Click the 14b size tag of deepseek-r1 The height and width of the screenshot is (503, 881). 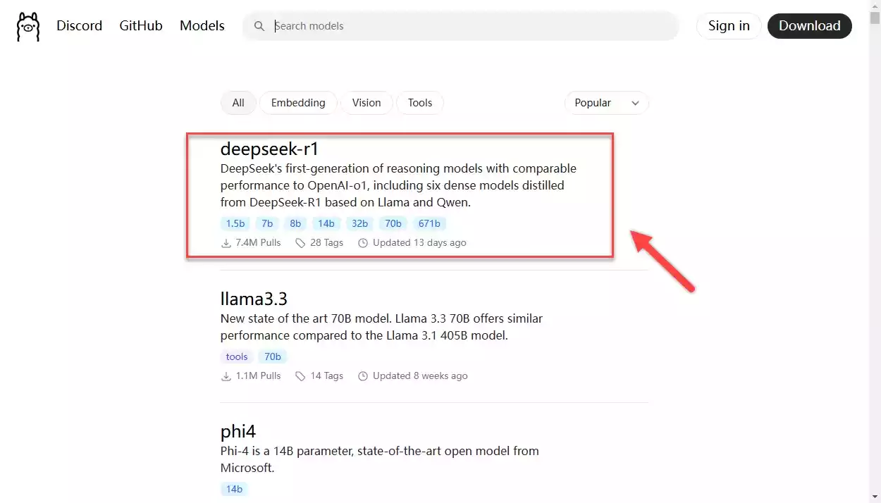click(x=326, y=224)
